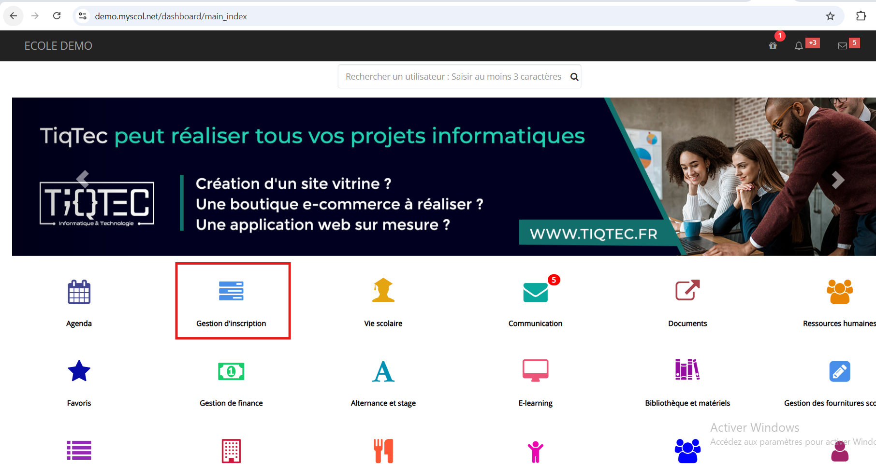Image resolution: width=876 pixels, height=466 pixels.
Task: Click the ECOLE DEMO title link
Action: 58,46
